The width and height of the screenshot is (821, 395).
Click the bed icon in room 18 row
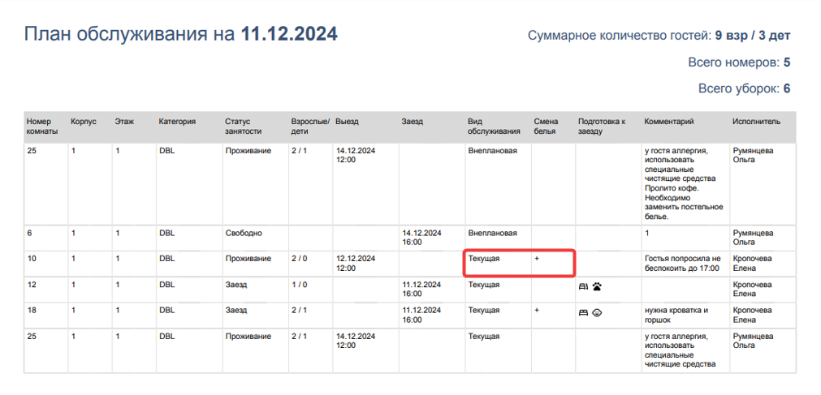point(583,312)
